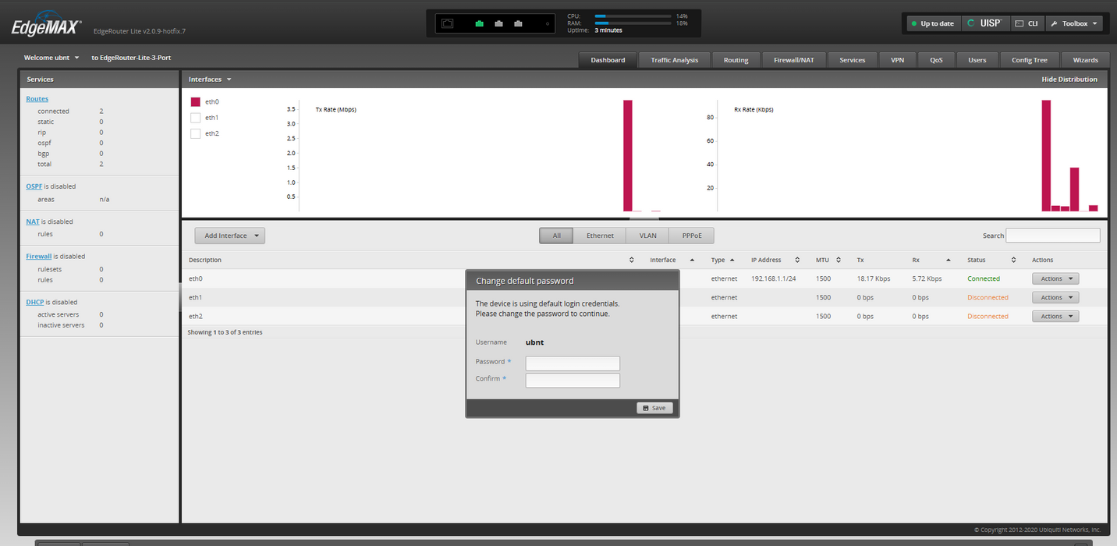This screenshot has height=546, width=1117.
Task: Sort by IP Address column arrows
Action: [797, 260]
